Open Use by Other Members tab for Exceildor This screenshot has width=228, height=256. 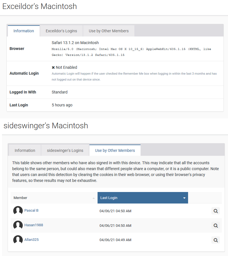point(109,31)
